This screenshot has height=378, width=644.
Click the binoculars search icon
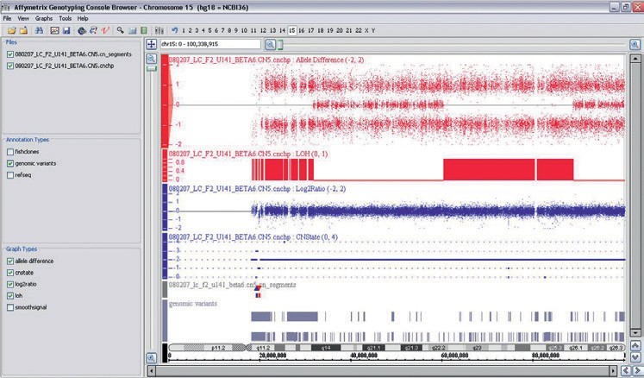39,30
